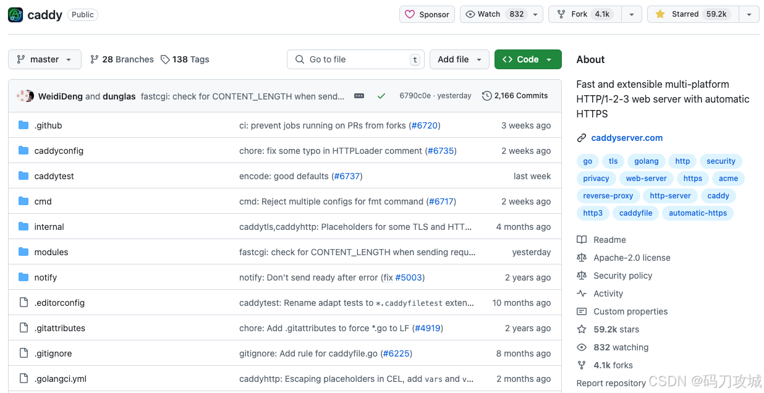Open the 28 Branches link
Image resolution: width=764 pixels, height=393 pixels.
coord(122,59)
